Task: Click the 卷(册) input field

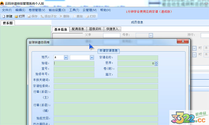Action: 138,69
